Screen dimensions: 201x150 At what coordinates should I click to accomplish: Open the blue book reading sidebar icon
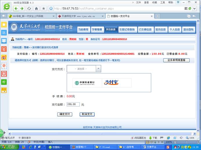coord(4,41)
